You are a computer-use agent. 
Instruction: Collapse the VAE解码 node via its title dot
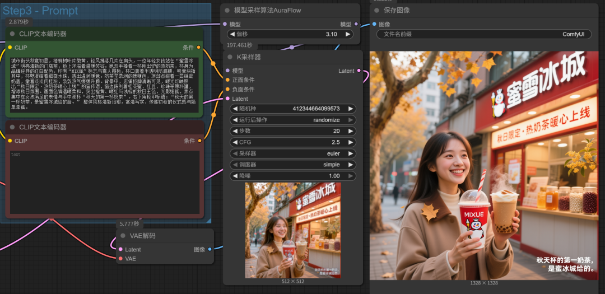(123, 236)
